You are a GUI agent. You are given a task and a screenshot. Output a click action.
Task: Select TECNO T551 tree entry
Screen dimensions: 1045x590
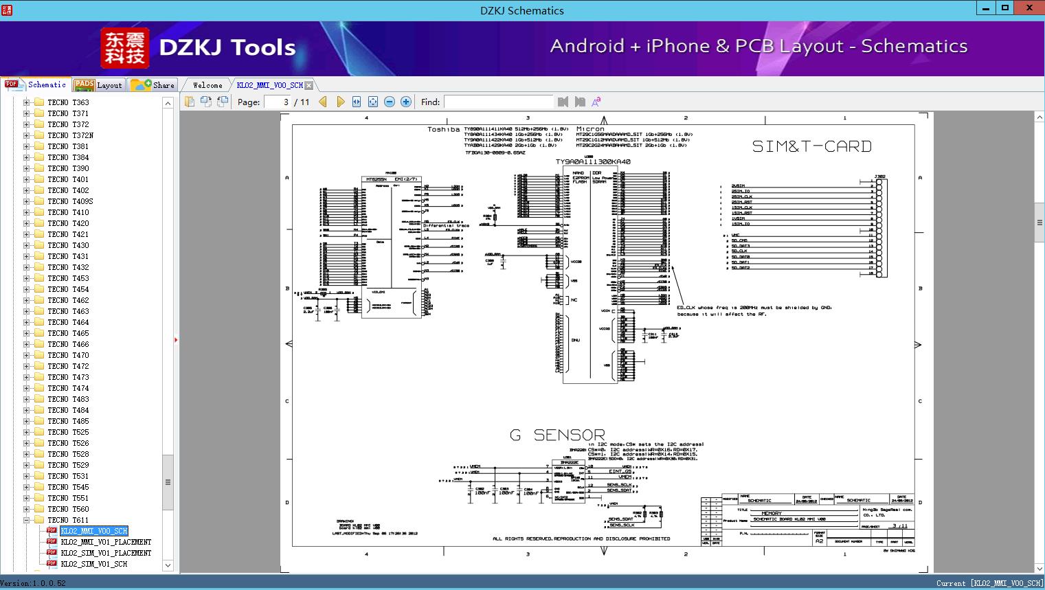[x=68, y=498]
